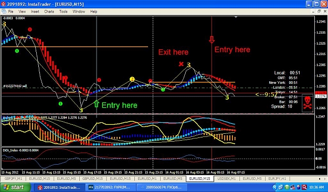
Task: Click the red magnifier tray icon
Action: 304,187
